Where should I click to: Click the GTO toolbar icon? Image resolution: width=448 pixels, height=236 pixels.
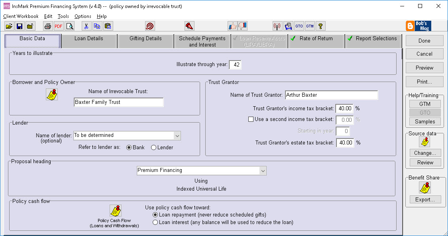tap(299, 25)
